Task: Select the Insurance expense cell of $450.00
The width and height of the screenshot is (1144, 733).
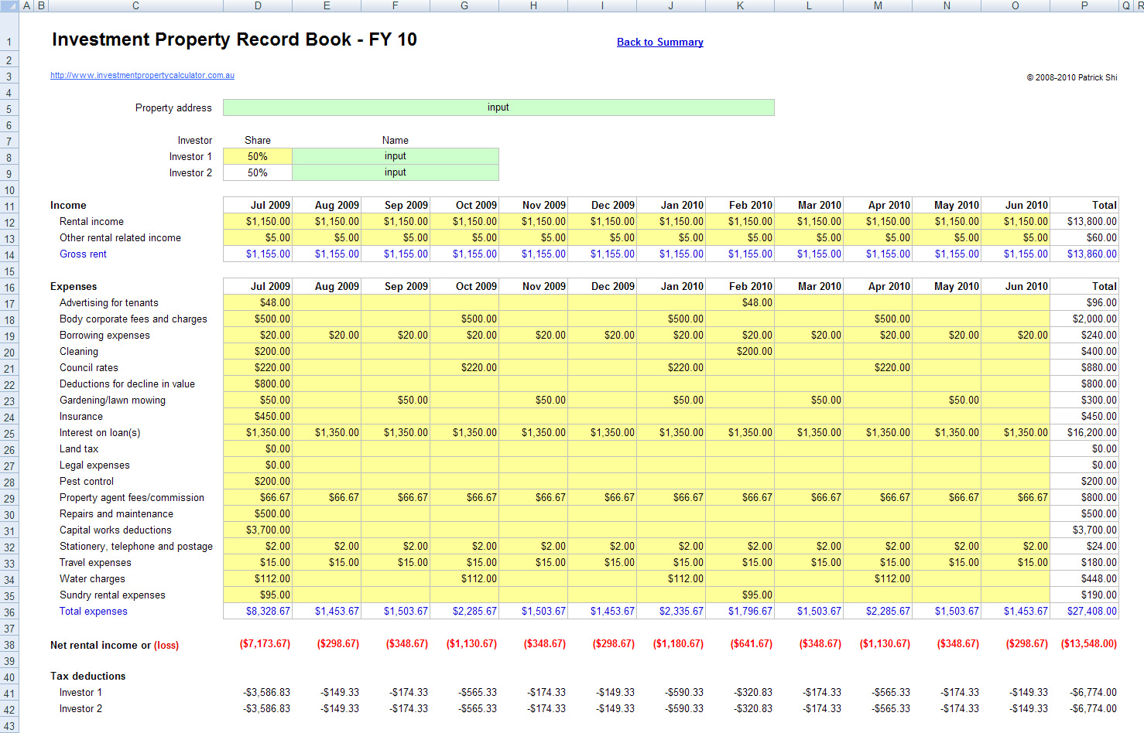Action: 257,416
